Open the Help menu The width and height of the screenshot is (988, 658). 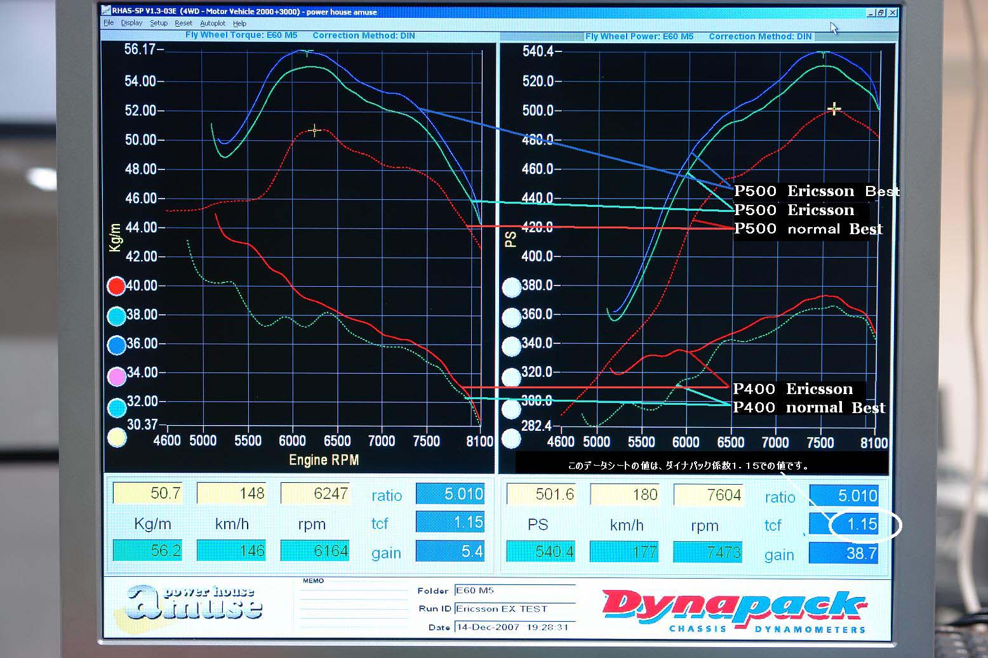[239, 23]
